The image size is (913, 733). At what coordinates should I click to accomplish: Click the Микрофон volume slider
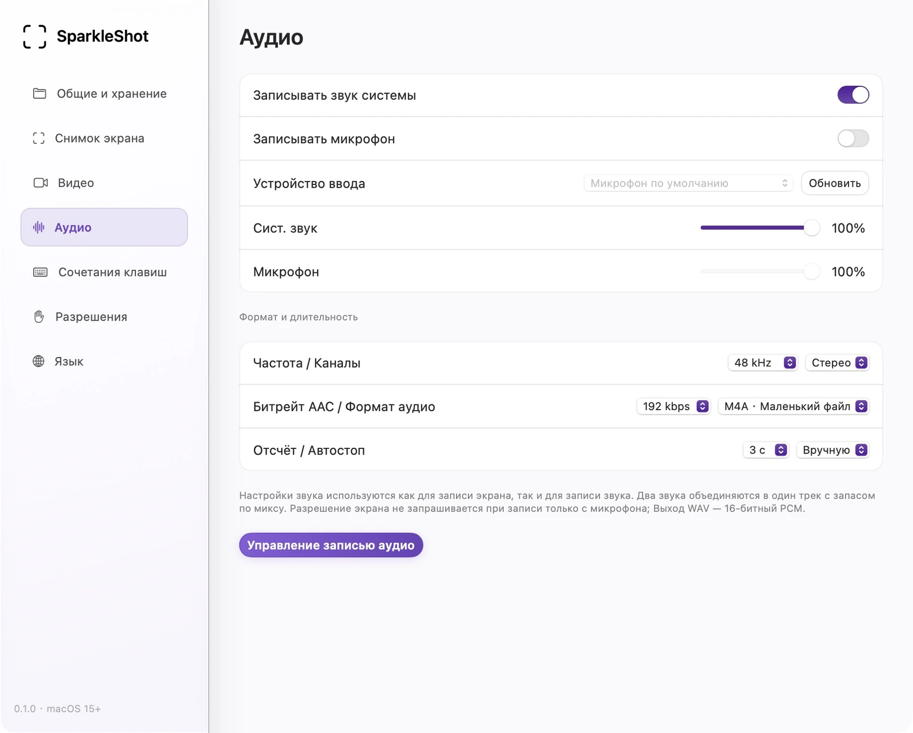(760, 272)
